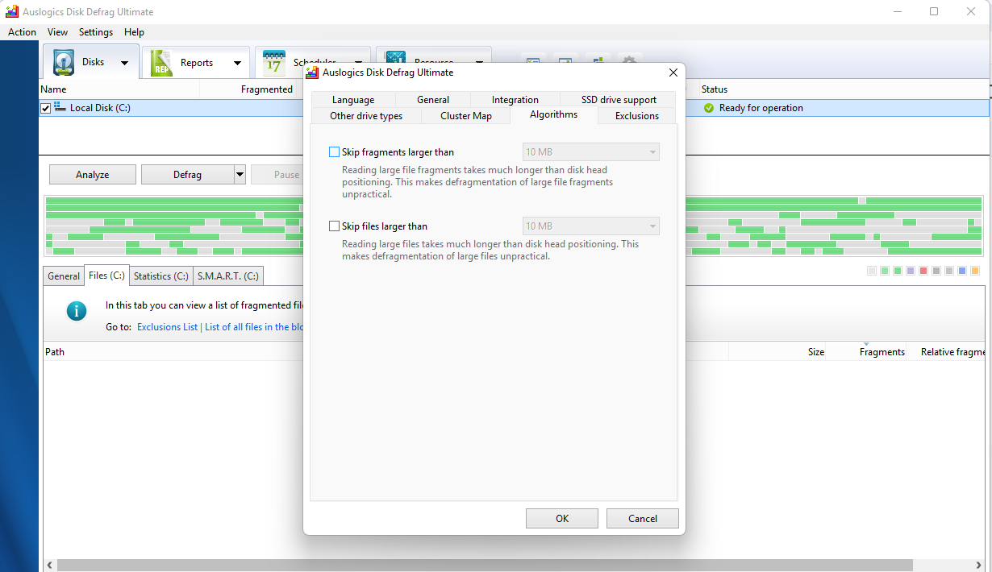Click the Local Disk (C:) drive icon
992x572 pixels.
coord(60,107)
